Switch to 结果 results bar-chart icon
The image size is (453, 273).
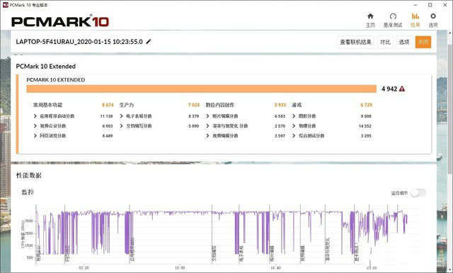click(x=415, y=16)
